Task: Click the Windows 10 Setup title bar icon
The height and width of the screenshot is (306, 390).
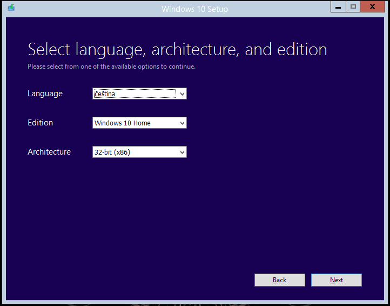Action: [x=11, y=8]
